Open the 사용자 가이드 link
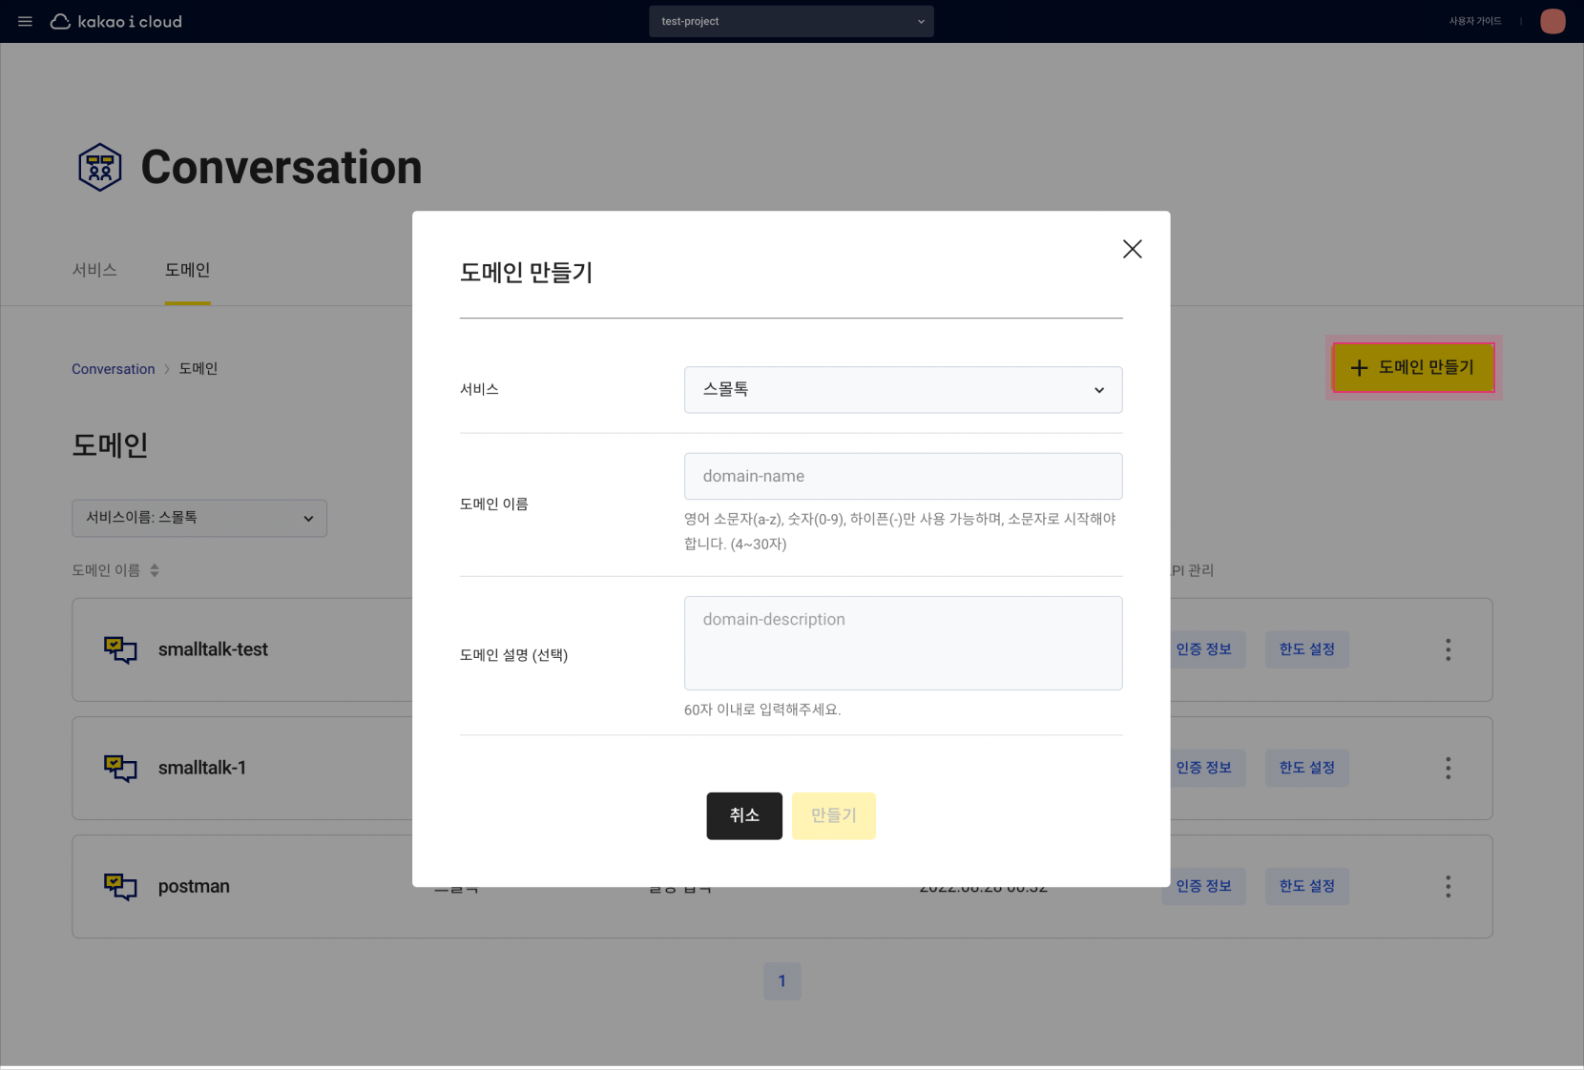Screen dimensions: 1584x1070 pyautogui.click(x=1474, y=21)
